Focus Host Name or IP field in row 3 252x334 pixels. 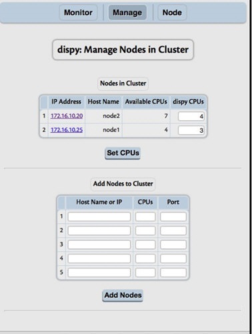pyautogui.click(x=99, y=244)
